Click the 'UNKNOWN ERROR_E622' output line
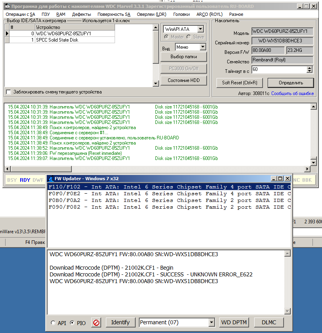 151,275
